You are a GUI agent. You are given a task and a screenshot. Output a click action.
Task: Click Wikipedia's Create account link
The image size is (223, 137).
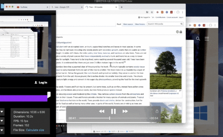172,17
